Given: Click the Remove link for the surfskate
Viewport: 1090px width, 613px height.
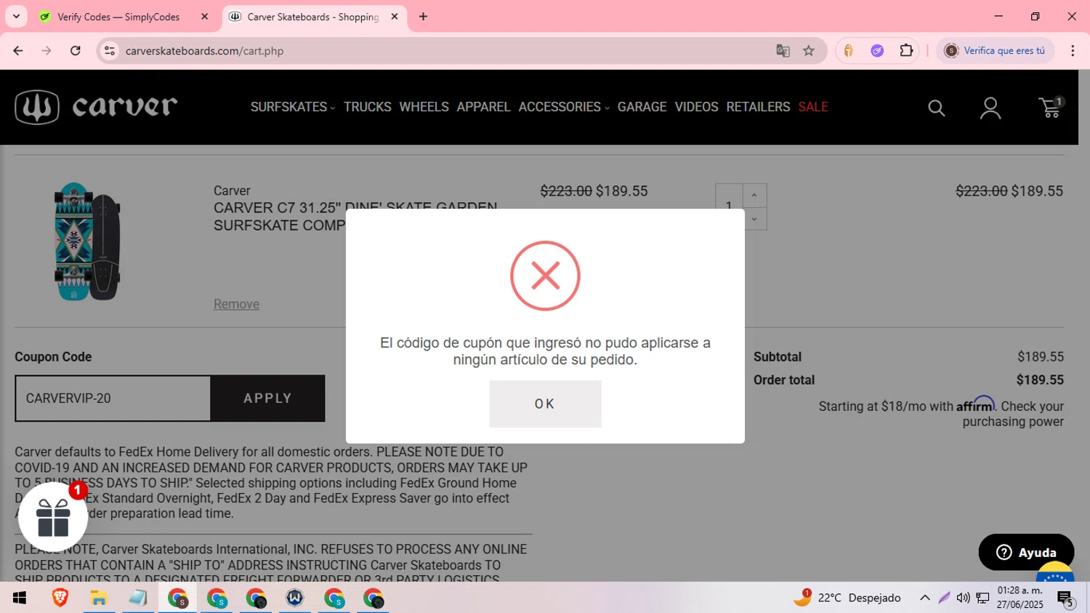Looking at the screenshot, I should [236, 304].
